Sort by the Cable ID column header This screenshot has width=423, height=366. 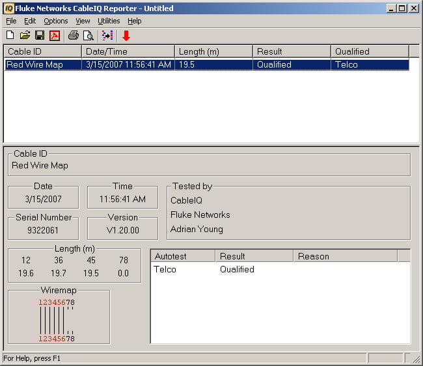pos(42,51)
